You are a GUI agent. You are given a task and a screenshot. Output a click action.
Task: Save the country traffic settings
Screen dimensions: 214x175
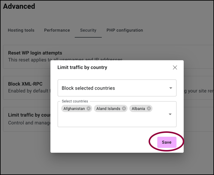click(167, 142)
